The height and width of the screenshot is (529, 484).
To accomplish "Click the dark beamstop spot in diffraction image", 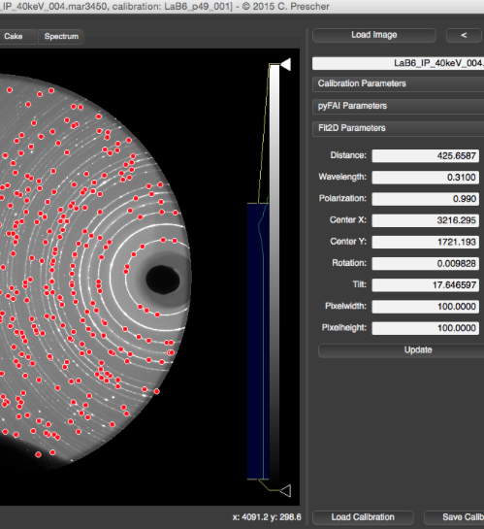I will [163, 280].
